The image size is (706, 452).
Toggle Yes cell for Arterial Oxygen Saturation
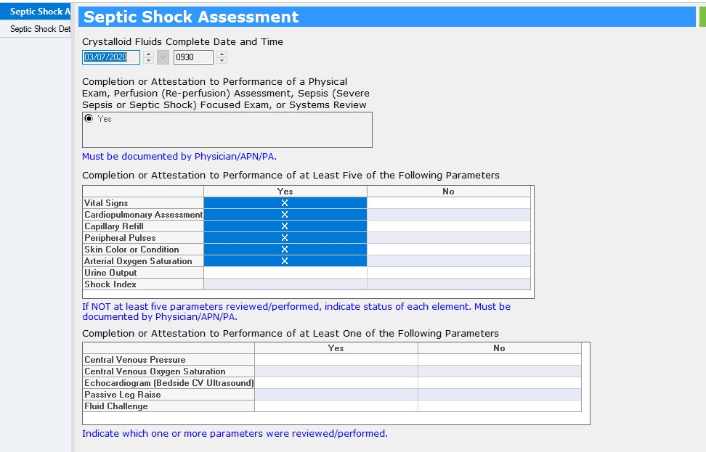click(285, 261)
